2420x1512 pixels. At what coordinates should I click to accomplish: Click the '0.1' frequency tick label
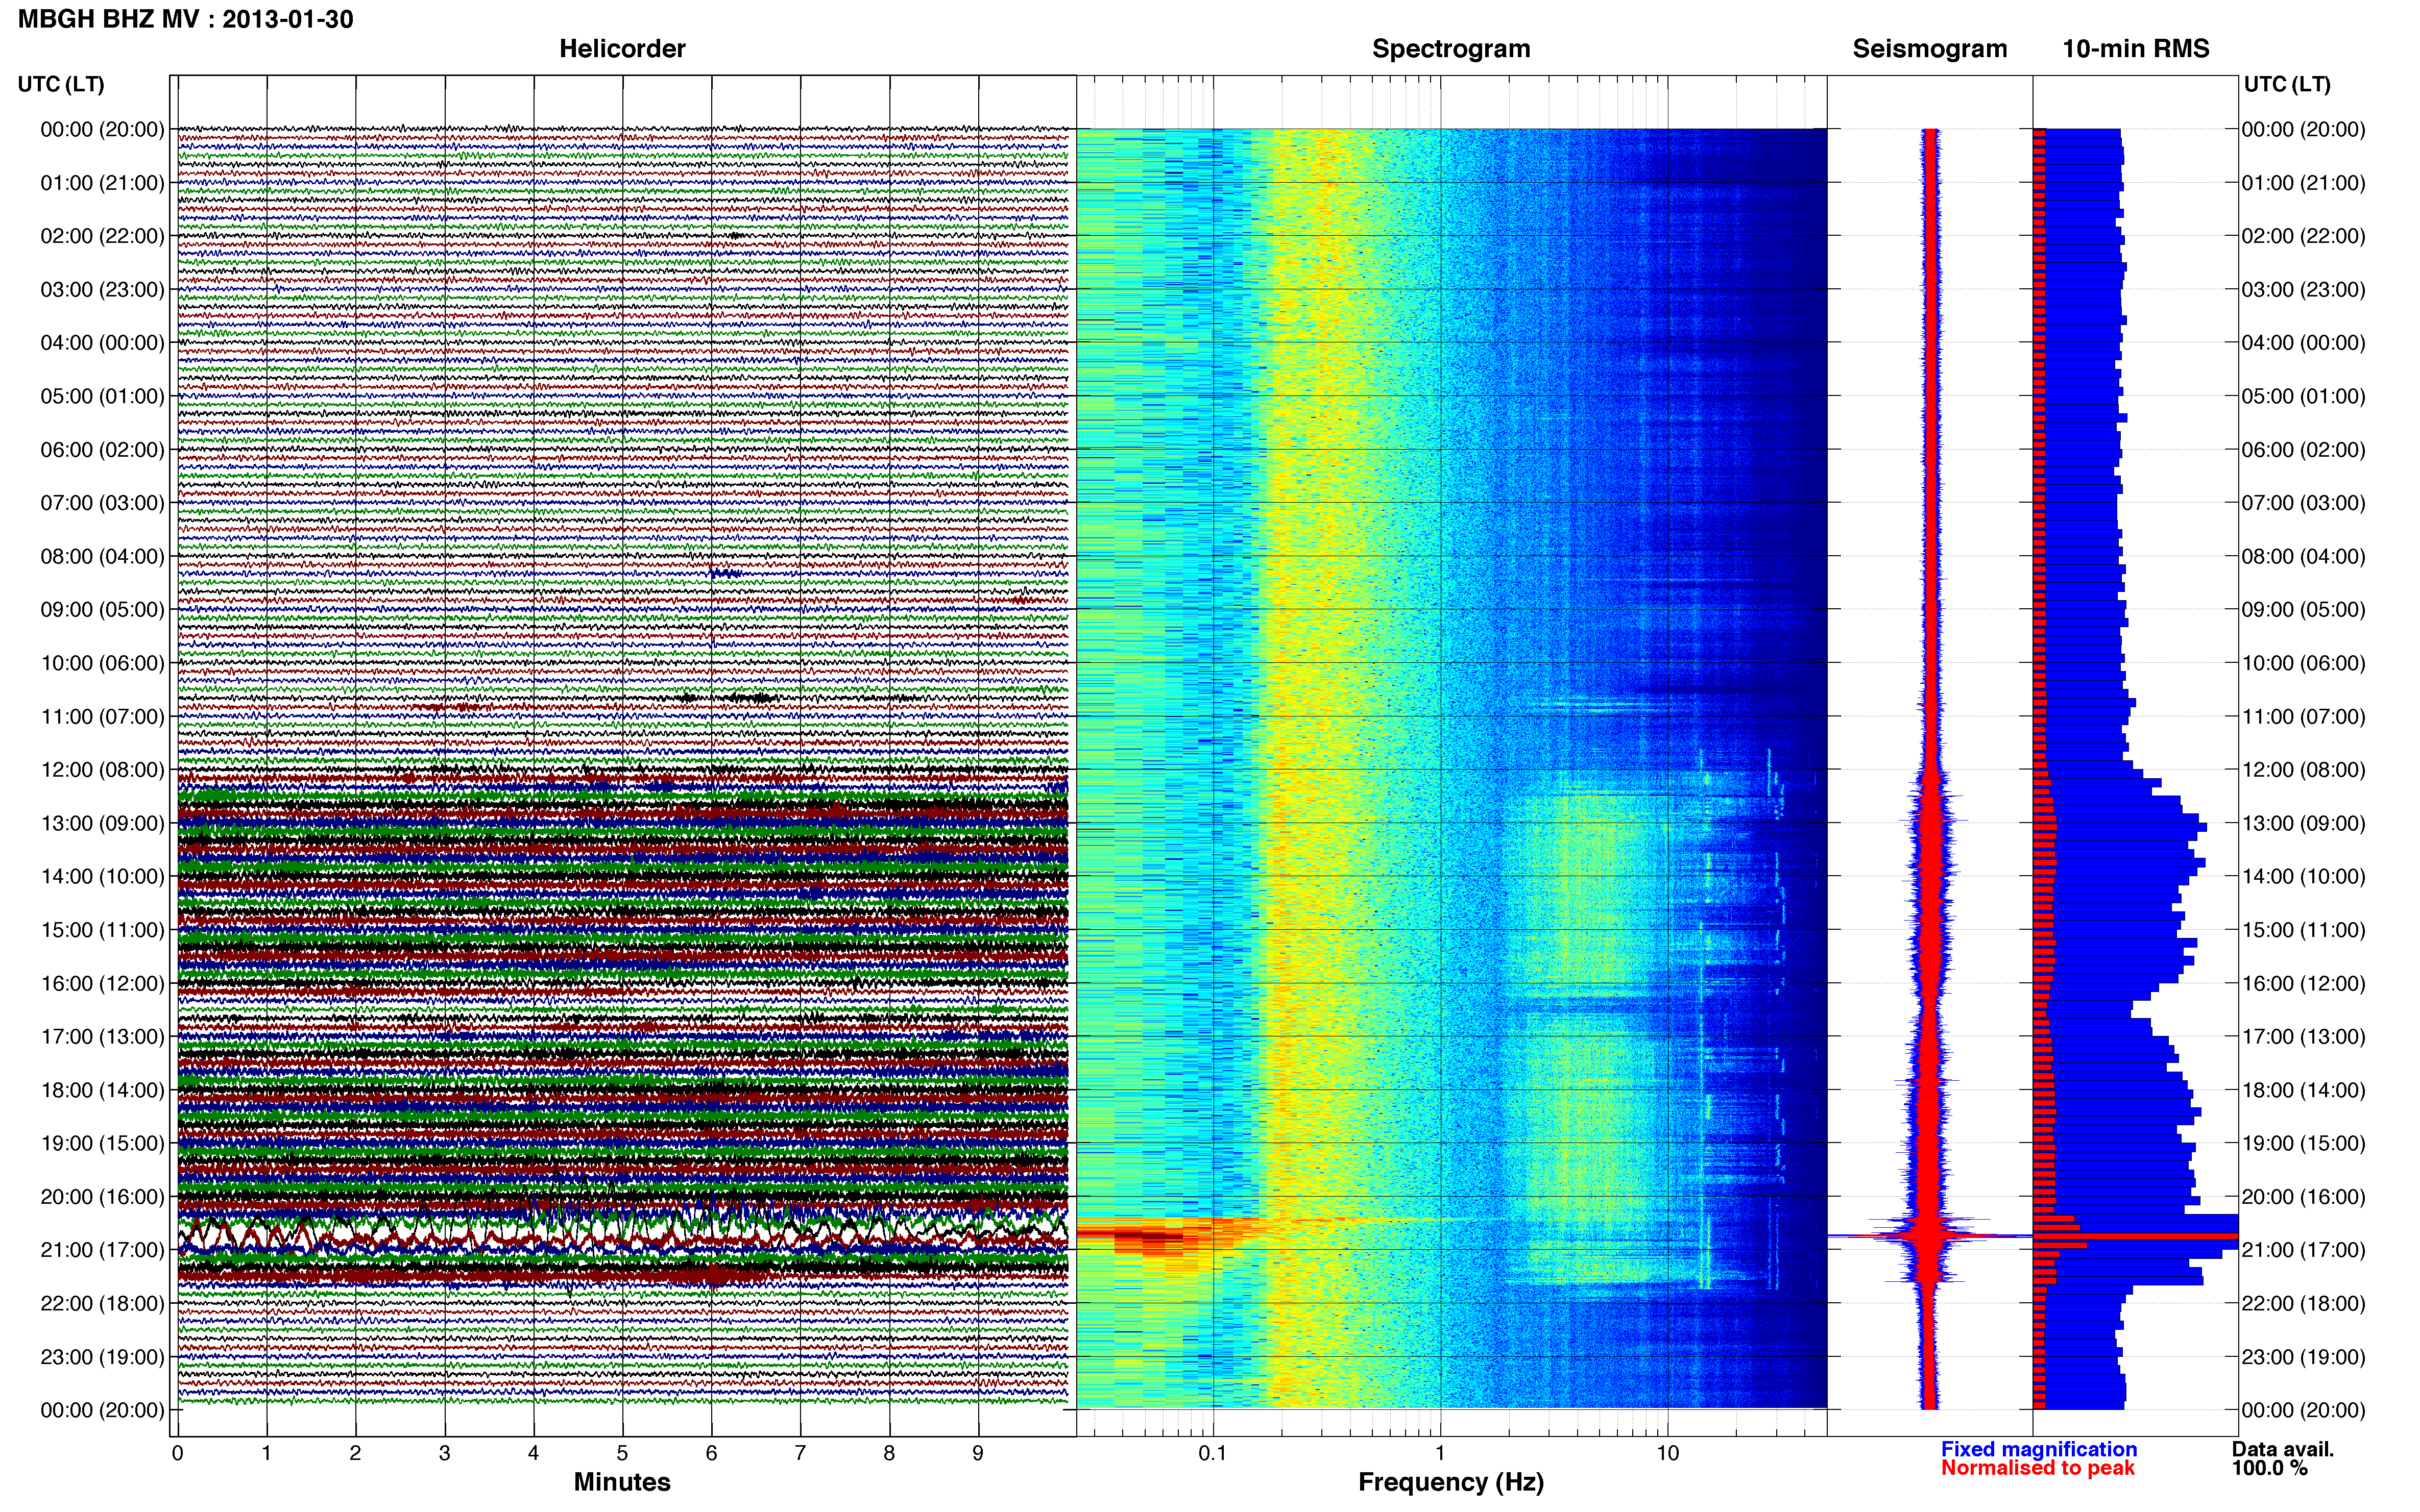[1213, 1453]
